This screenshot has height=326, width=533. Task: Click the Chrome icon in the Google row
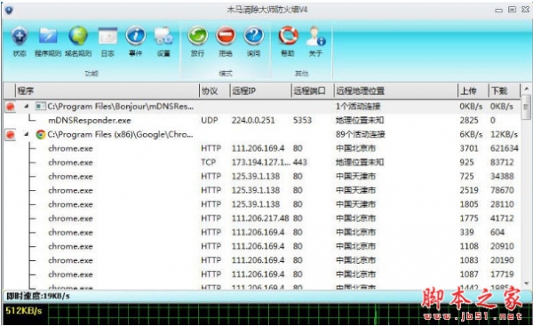click(41, 135)
